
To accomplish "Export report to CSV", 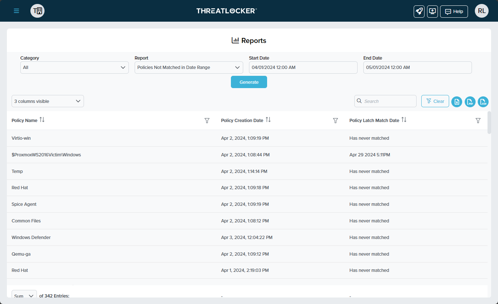I will pyautogui.click(x=483, y=102).
